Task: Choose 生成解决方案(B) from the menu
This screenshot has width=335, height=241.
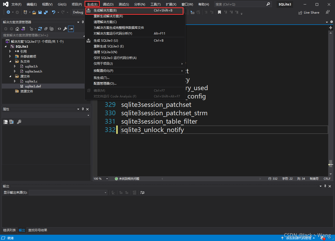Action: (x=135, y=10)
